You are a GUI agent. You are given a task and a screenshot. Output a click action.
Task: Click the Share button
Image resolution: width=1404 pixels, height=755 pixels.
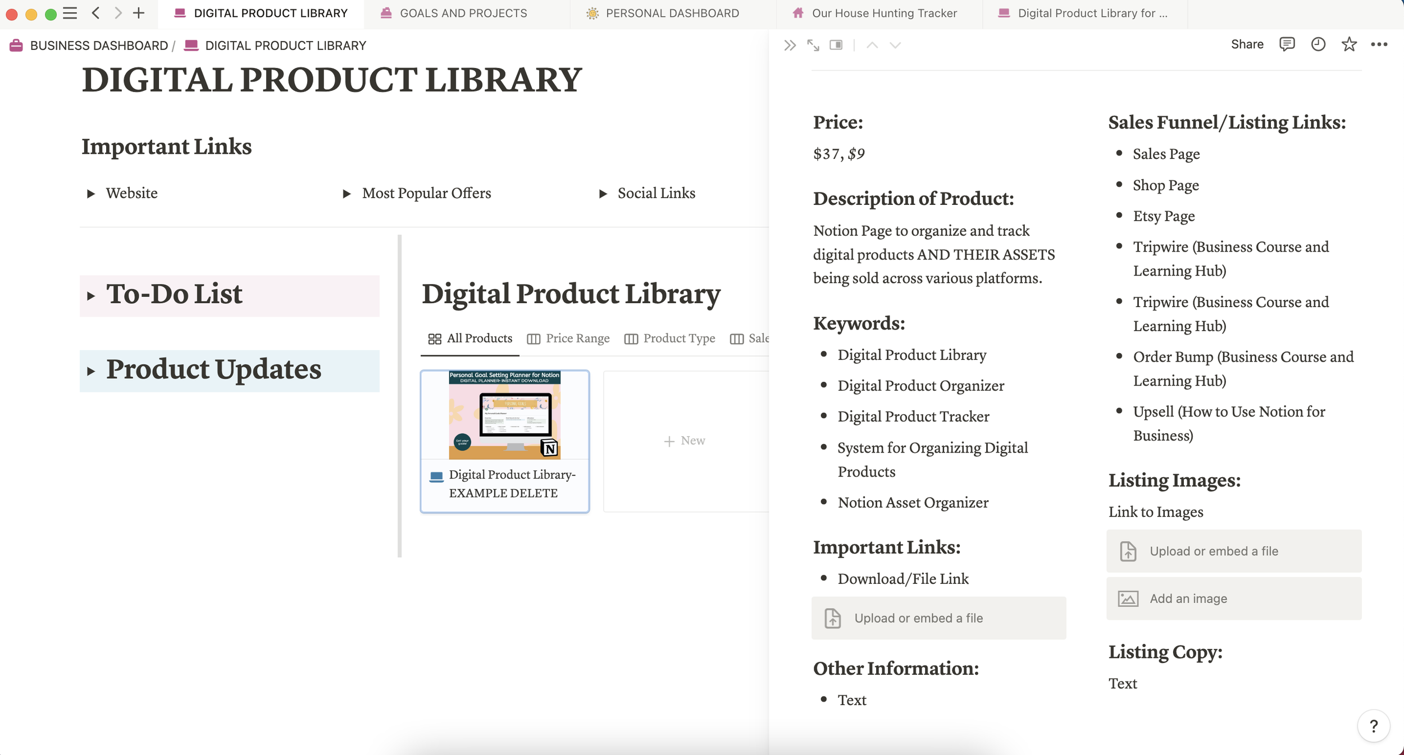point(1248,44)
